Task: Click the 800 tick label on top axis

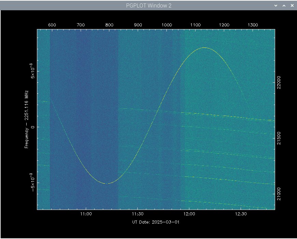Action: point(109,25)
